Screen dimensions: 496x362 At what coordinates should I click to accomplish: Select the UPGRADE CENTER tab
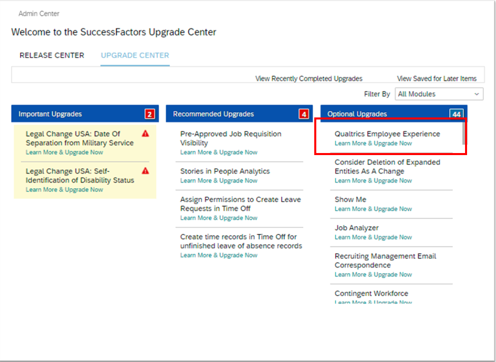click(135, 55)
